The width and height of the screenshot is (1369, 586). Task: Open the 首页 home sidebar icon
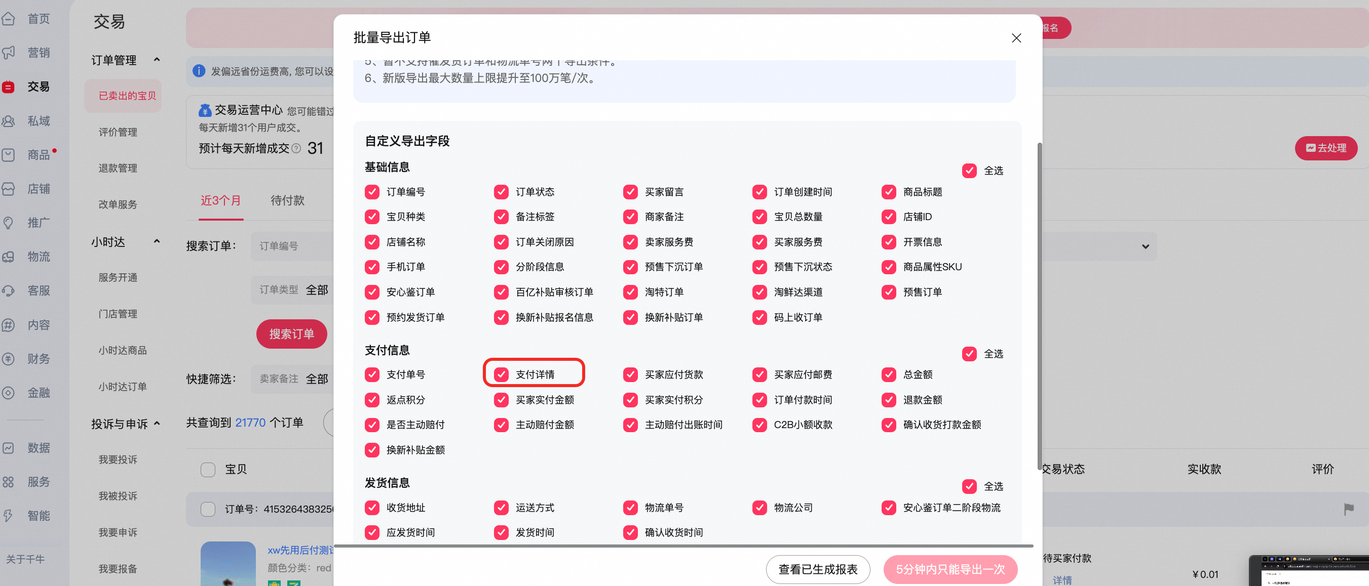click(8, 19)
